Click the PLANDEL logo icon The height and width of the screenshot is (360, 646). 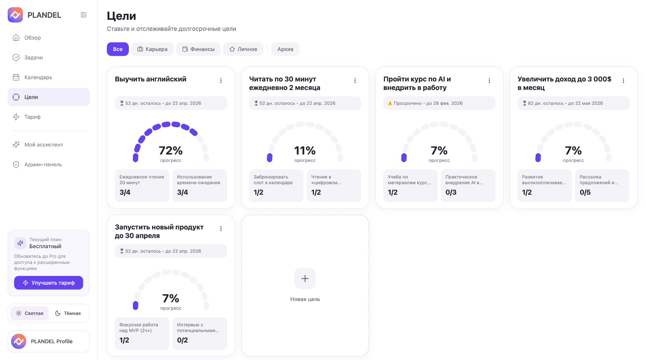point(15,15)
